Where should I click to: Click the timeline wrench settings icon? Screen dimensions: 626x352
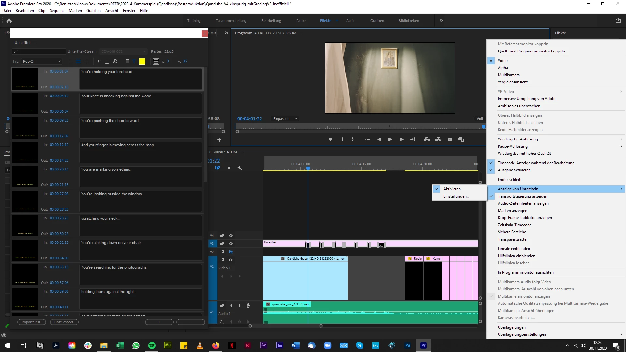coord(240,168)
